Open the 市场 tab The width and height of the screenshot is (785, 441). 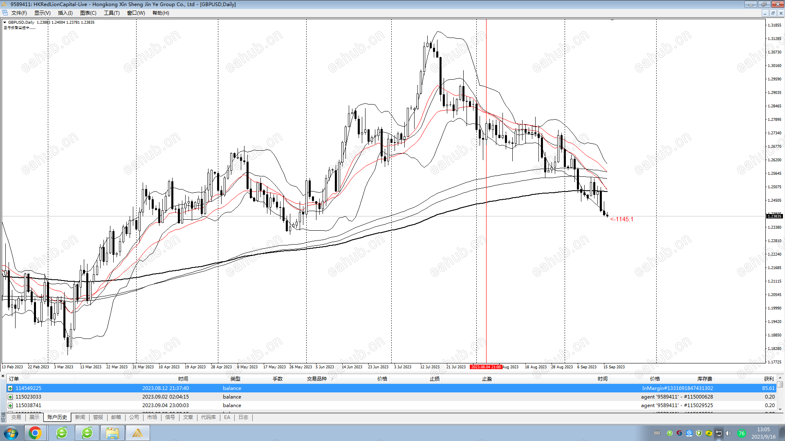click(152, 417)
